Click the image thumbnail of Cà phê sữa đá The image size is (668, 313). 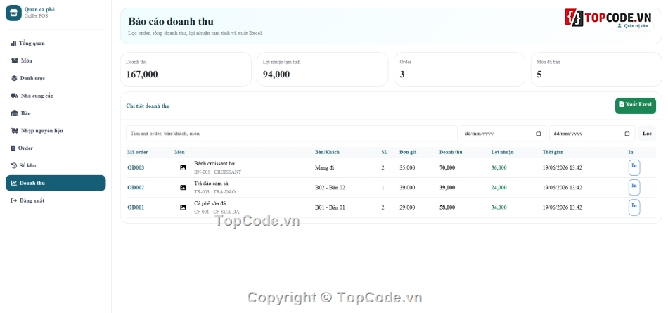(x=183, y=207)
